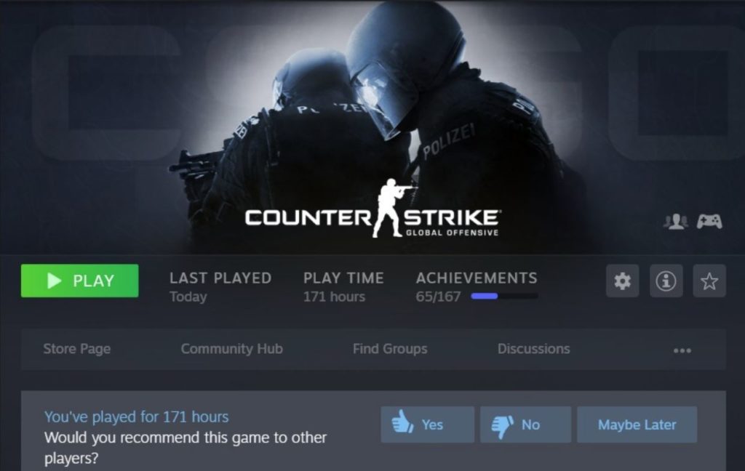Click the controller support icon
This screenshot has height=471, width=745.
click(x=709, y=221)
